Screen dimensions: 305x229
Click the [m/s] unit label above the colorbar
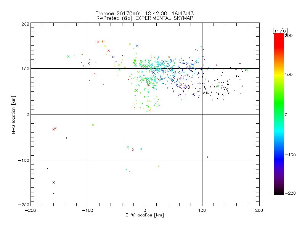tap(280, 31)
